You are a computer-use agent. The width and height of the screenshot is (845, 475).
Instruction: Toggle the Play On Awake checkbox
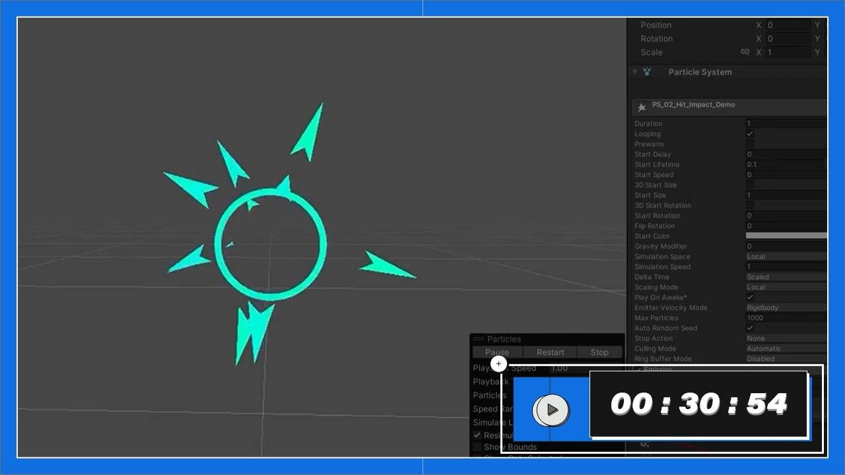750,298
